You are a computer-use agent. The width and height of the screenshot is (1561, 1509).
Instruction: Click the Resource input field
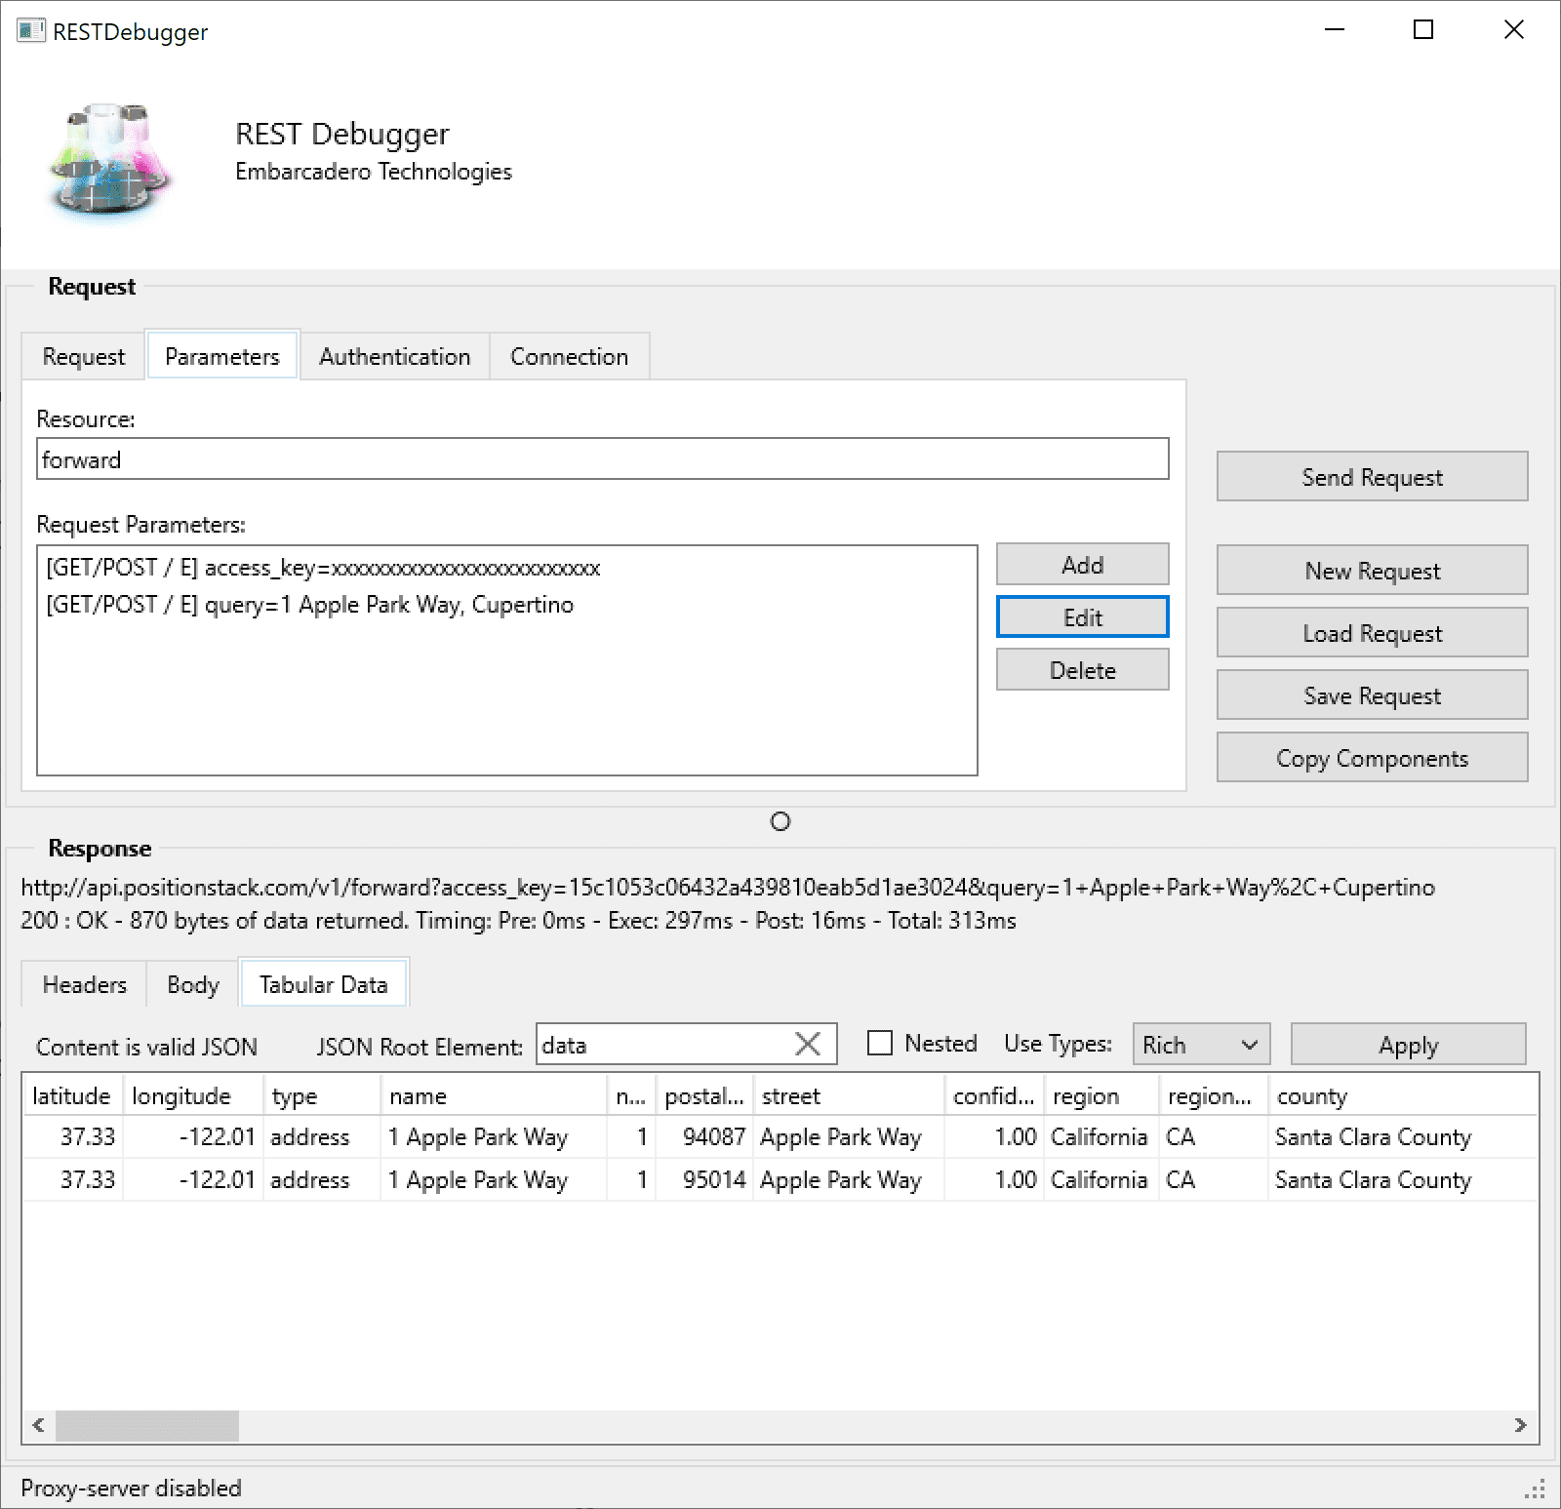point(602,459)
